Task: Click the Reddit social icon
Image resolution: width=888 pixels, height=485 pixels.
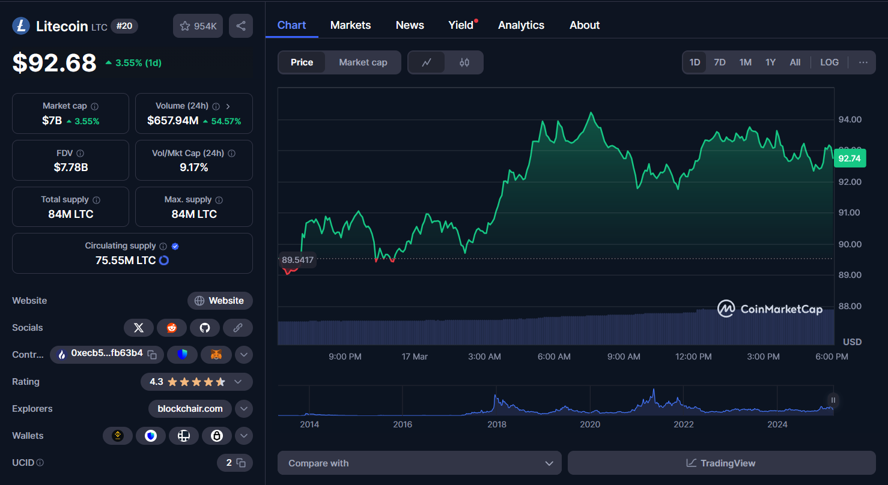Action: pos(172,327)
